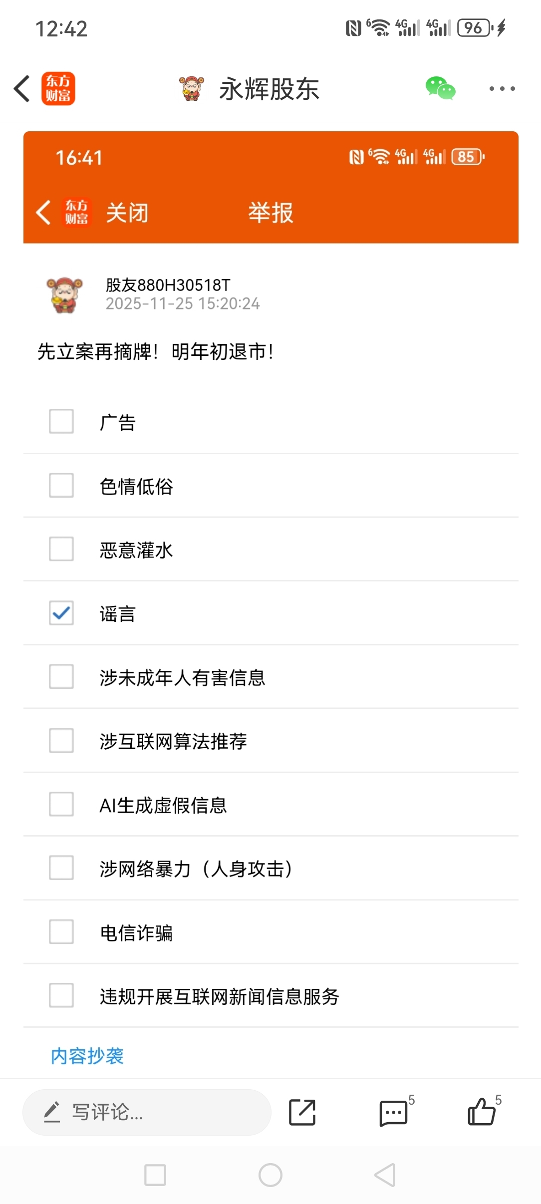Open recent apps with square button

(x=155, y=1175)
